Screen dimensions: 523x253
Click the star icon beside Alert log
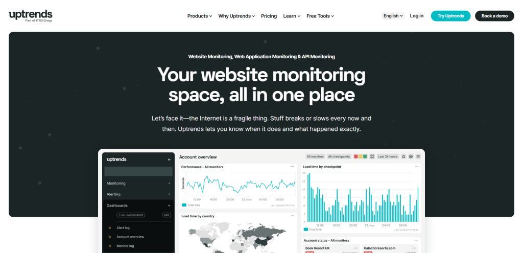[110, 228]
